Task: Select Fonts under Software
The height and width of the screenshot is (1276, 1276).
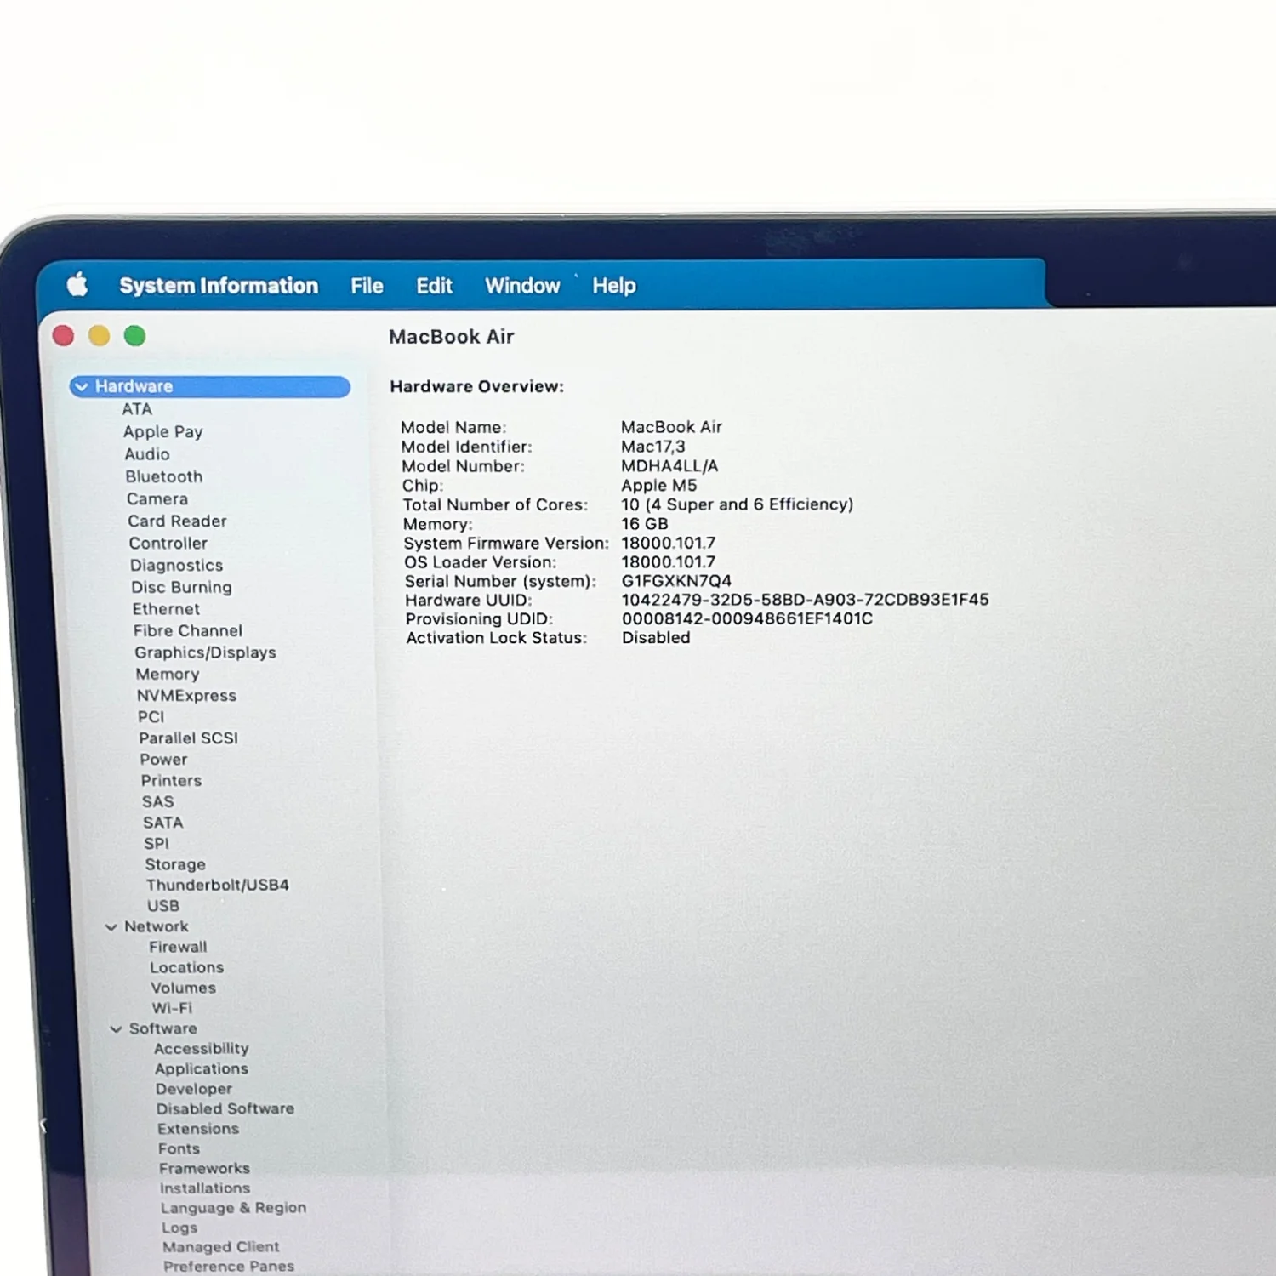Action: point(179,1148)
